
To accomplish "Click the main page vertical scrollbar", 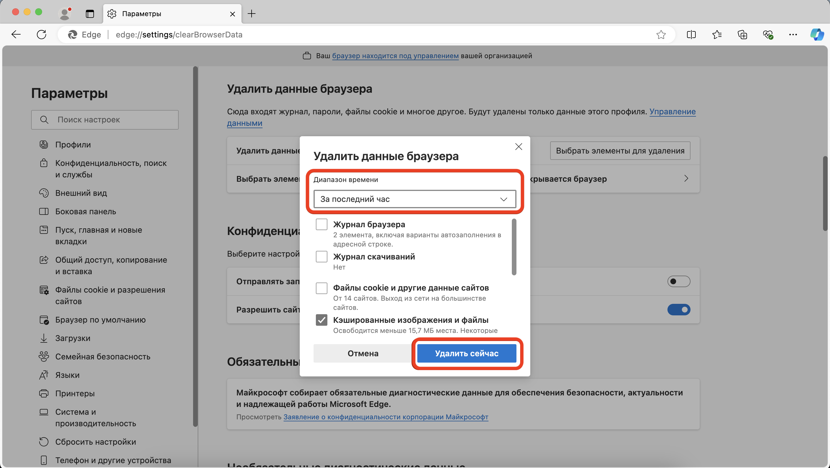I will tap(825, 193).
